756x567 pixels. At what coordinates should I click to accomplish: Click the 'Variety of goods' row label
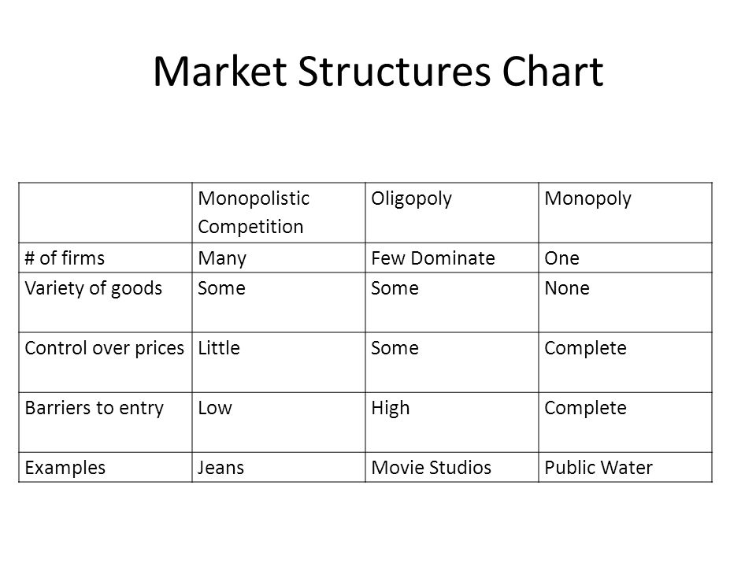pyautogui.click(x=94, y=288)
